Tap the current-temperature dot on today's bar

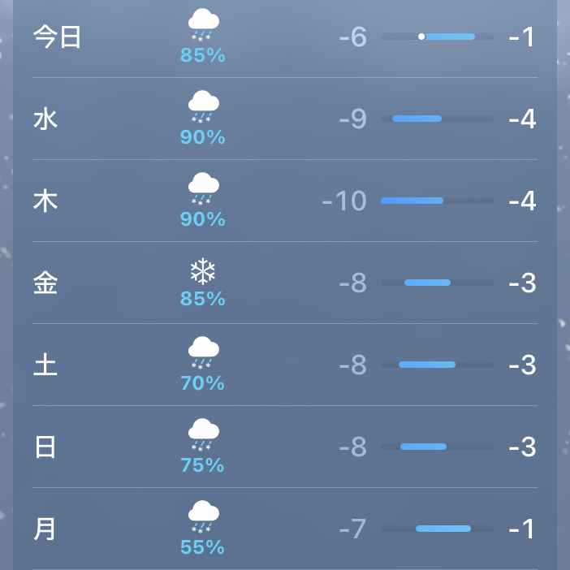coord(421,37)
